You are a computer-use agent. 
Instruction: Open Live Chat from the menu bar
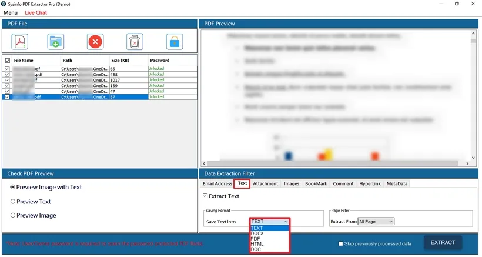pyautogui.click(x=36, y=12)
